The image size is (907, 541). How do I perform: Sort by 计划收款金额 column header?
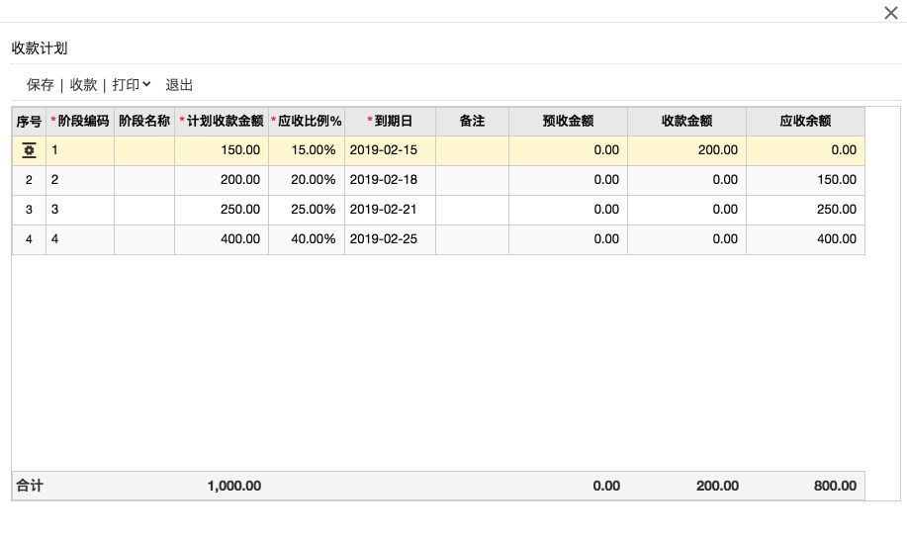(x=222, y=122)
